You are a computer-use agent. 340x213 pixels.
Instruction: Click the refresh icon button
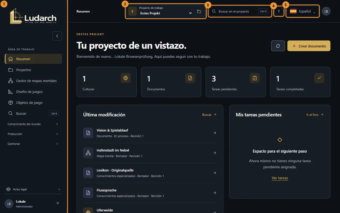tap(278, 46)
